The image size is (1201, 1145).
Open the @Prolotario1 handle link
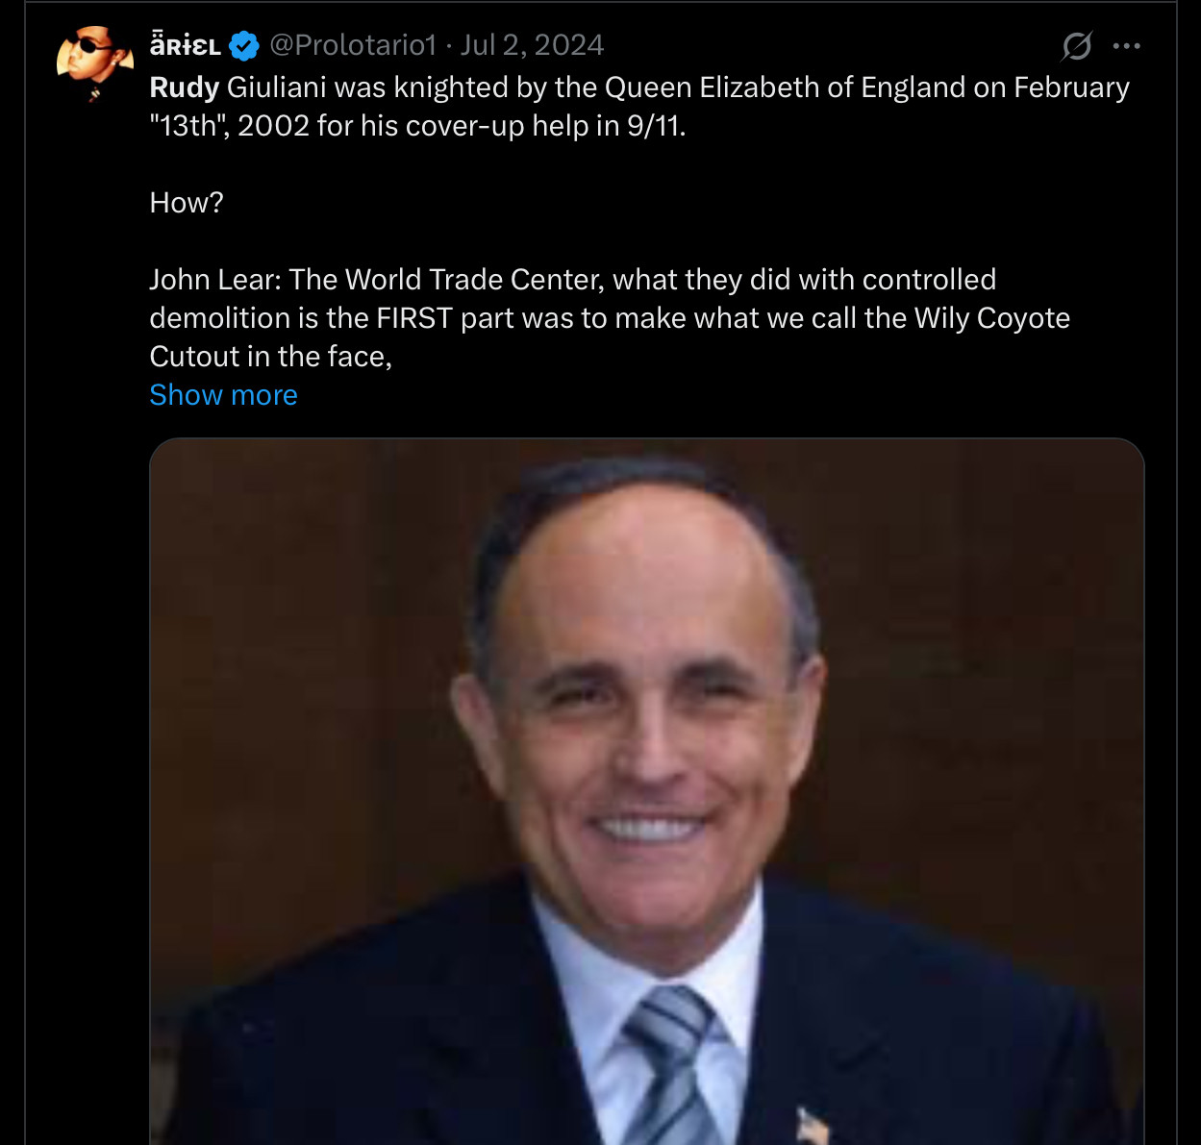353,45
